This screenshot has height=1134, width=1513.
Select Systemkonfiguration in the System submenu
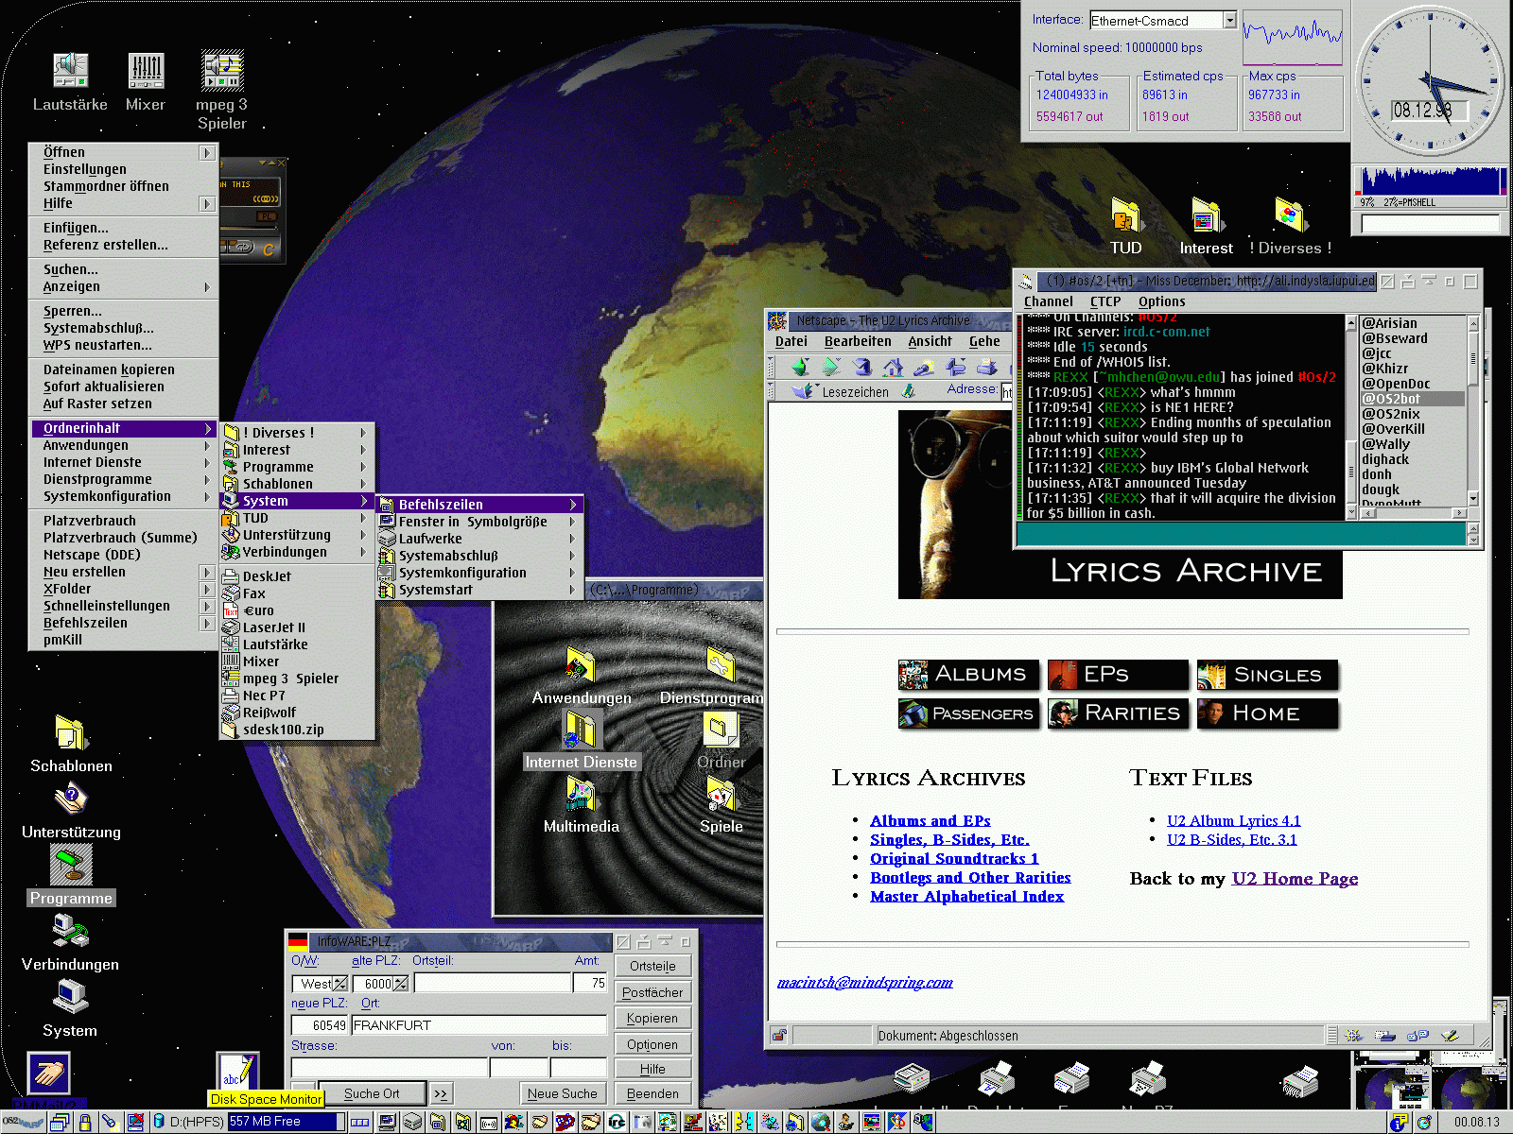tap(479, 573)
